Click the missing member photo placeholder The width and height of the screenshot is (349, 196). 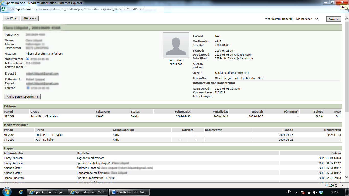click(176, 45)
